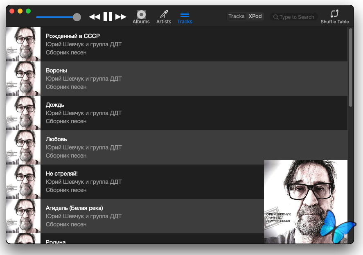This screenshot has height=255, width=363.
Task: Play the track Дождь
Action: click(55, 105)
